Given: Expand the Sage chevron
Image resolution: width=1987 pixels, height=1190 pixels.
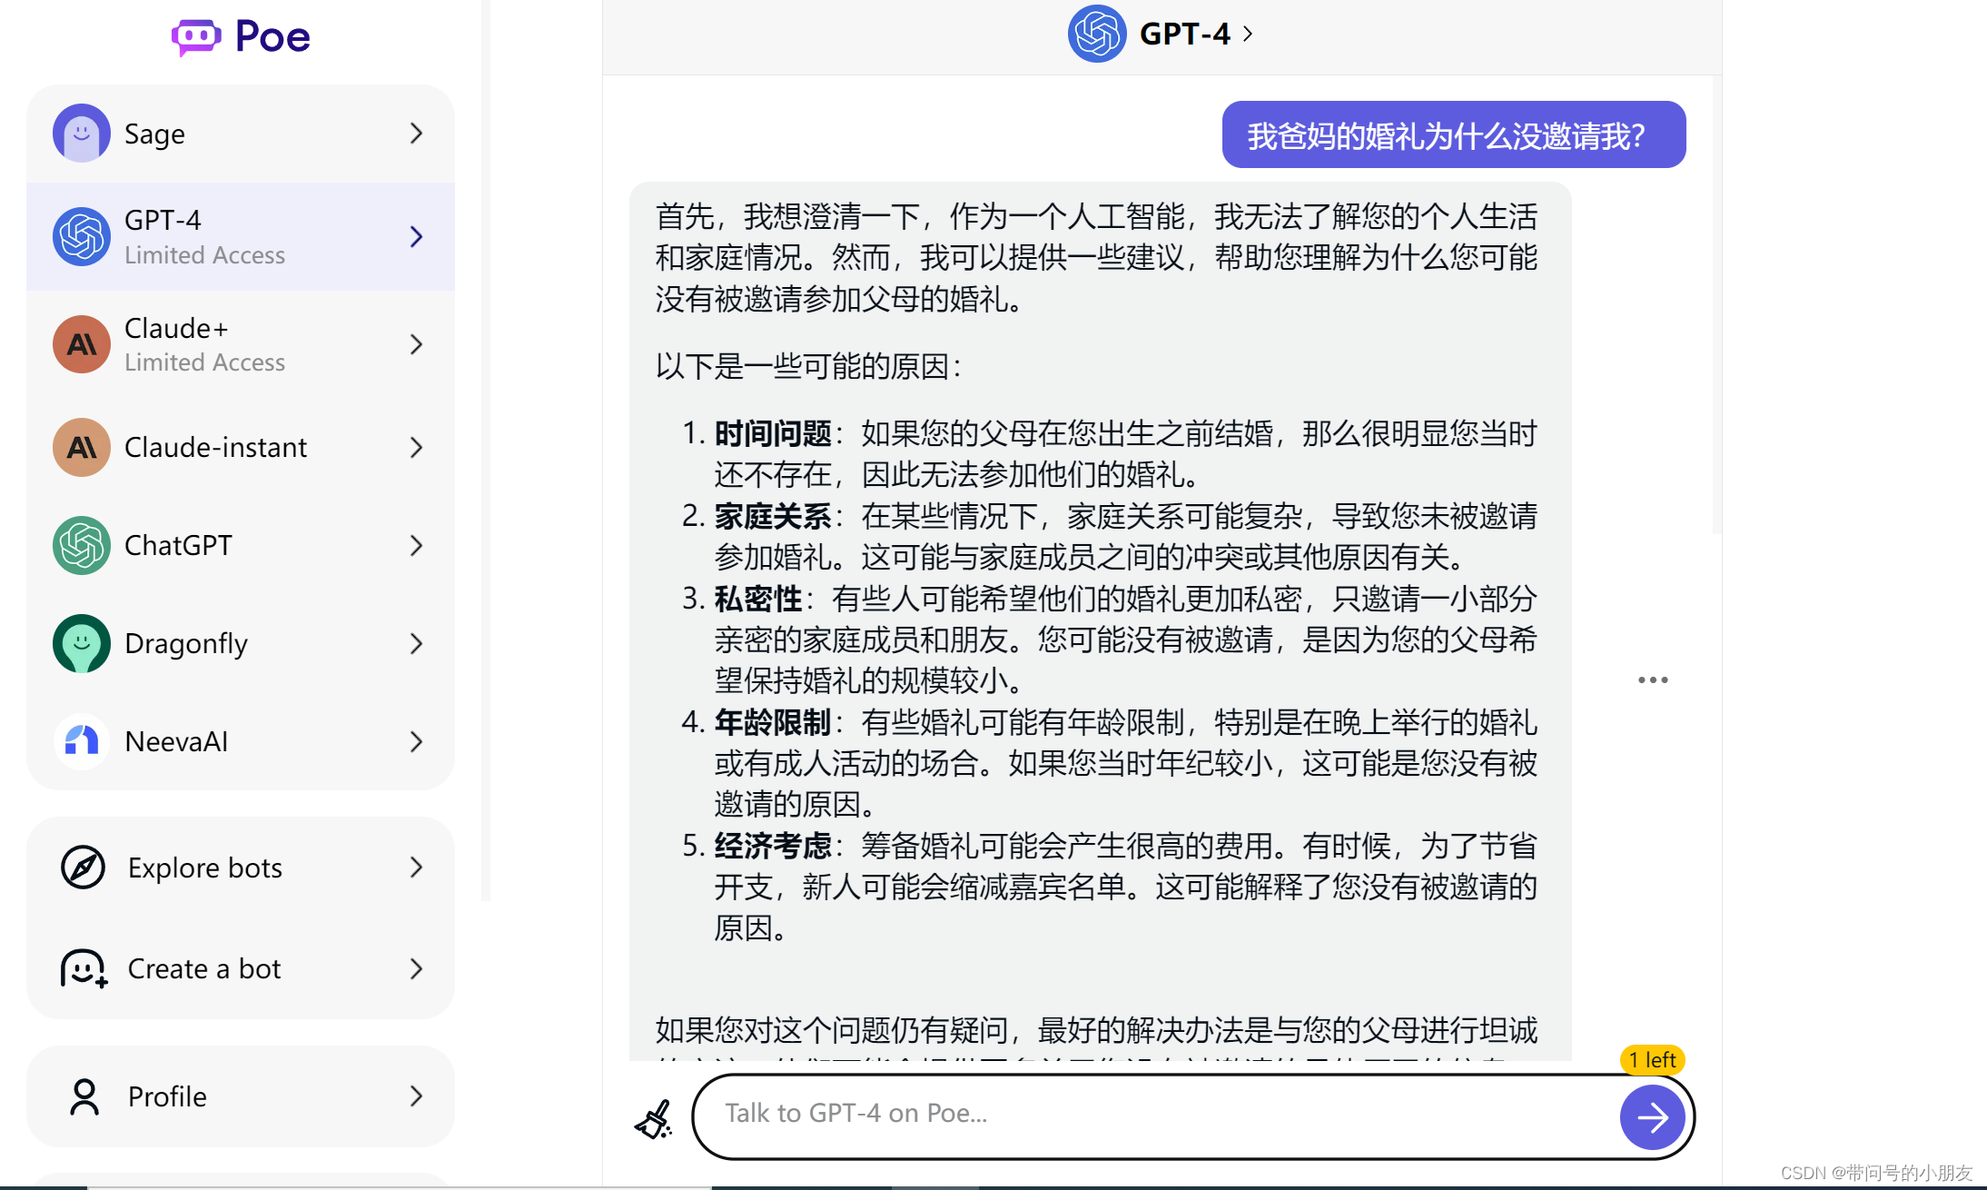Looking at the screenshot, I should tap(417, 134).
